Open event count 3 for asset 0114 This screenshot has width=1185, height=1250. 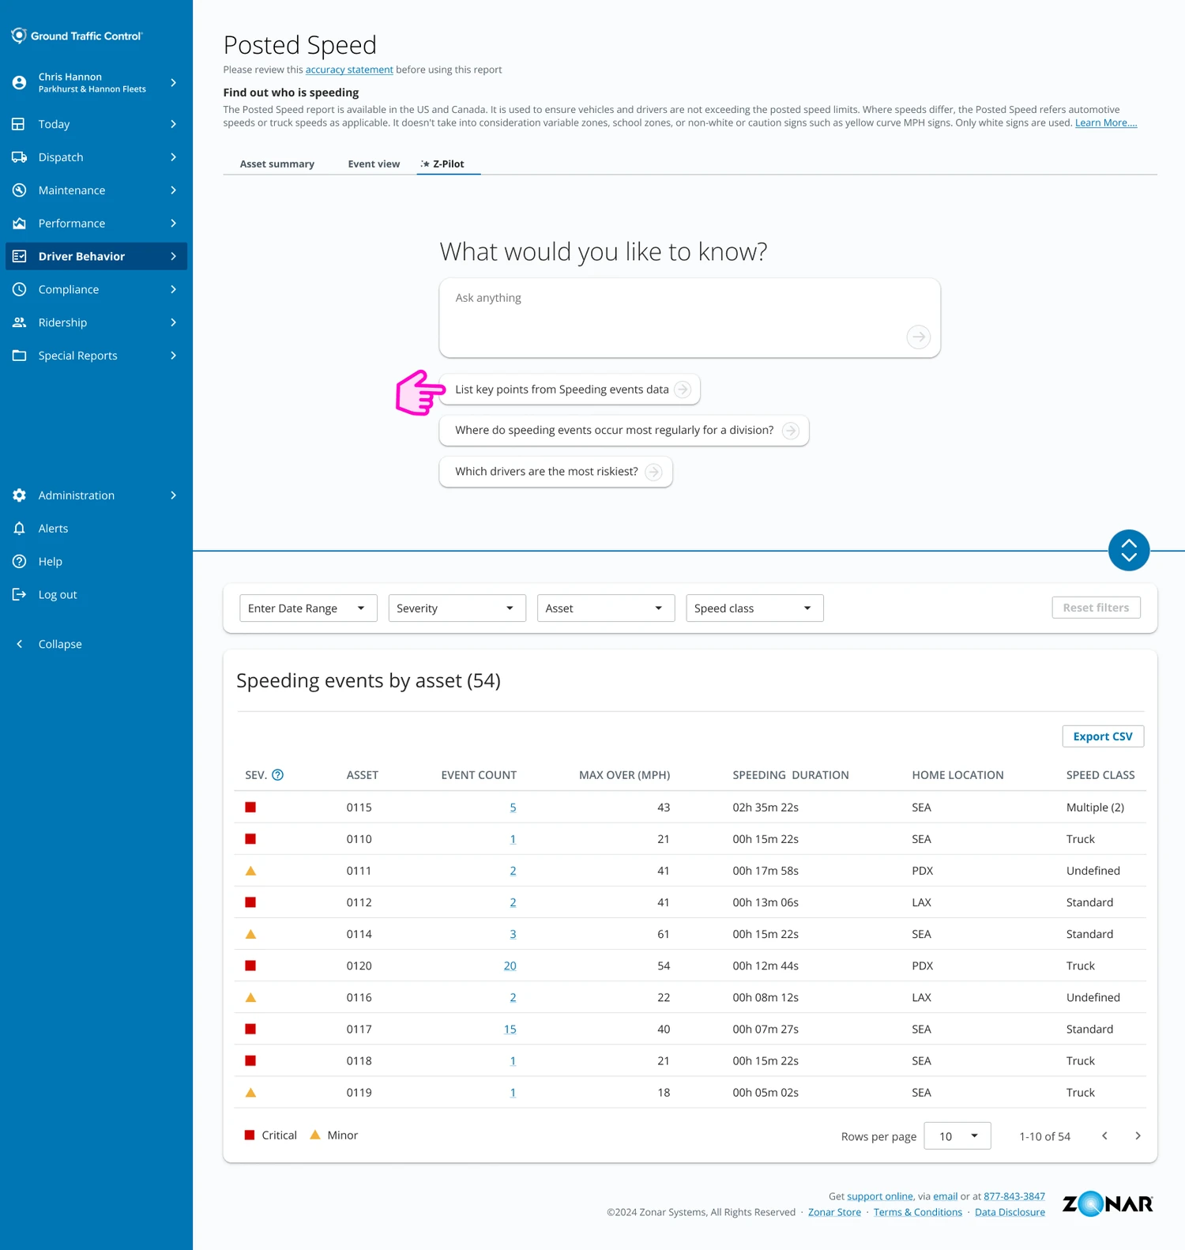[513, 934]
